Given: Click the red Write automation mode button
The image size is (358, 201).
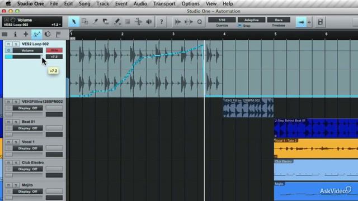Looking at the screenshot, I should 54,50.
